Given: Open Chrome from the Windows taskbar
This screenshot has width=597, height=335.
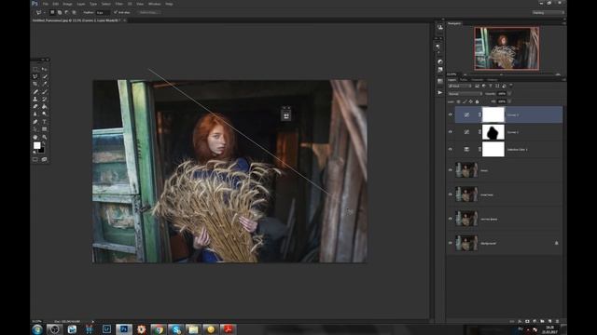Looking at the screenshot, I should click(x=159, y=329).
